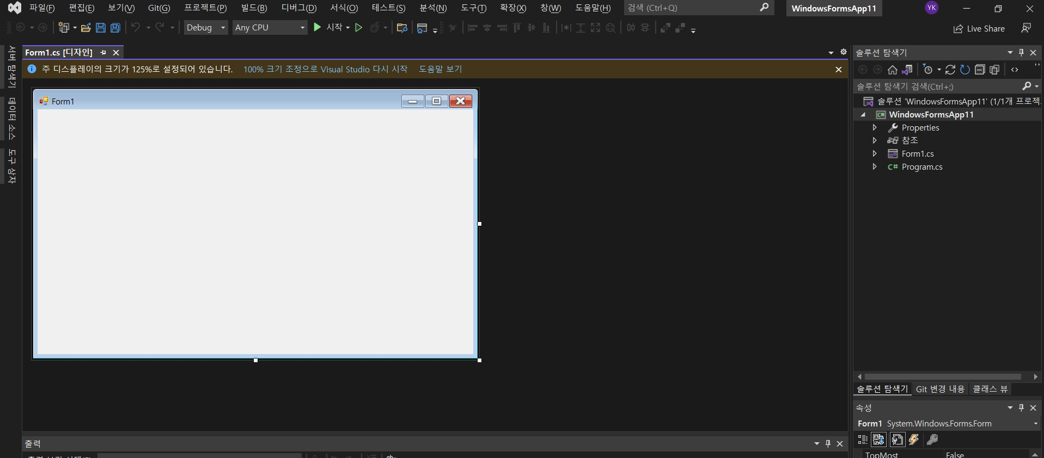Open the 빌드(B) menu
Screen dimensions: 1044x458
[254, 8]
